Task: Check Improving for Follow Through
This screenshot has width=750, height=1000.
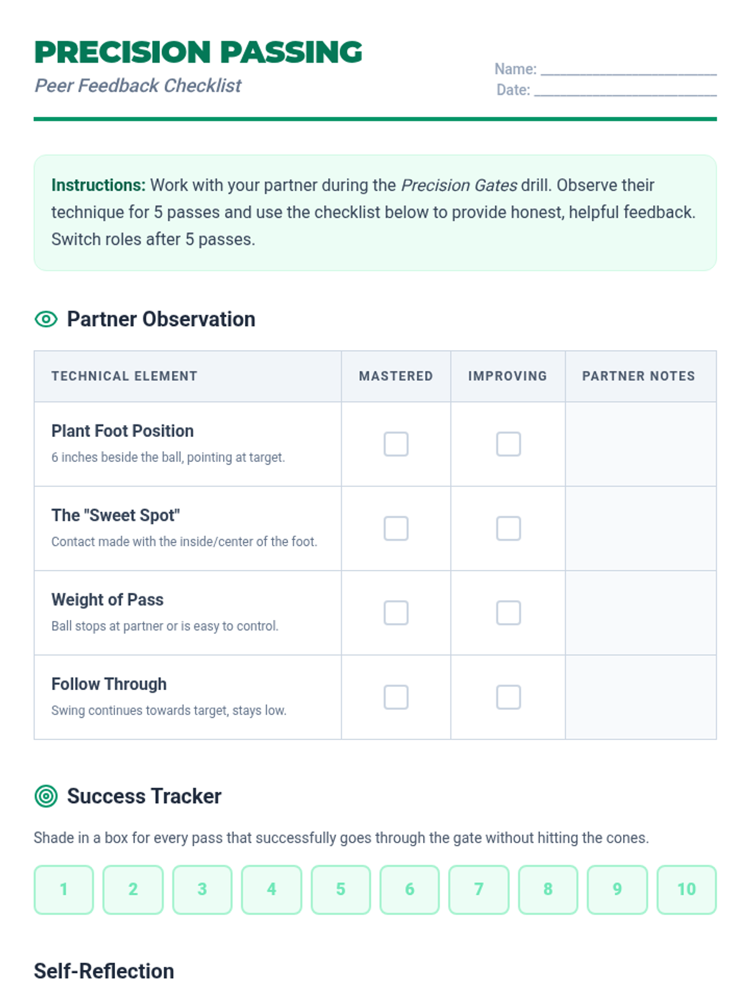Action: 508,697
